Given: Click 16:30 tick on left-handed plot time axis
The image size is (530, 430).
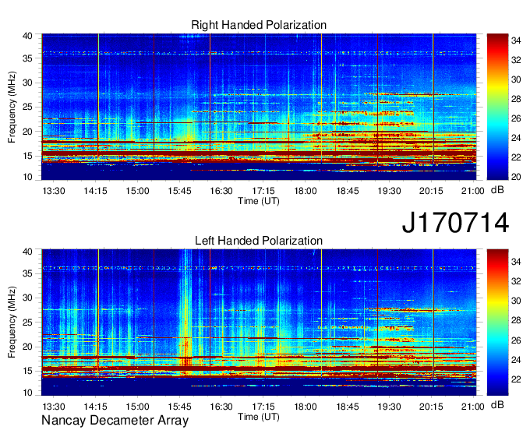Looking at the screenshot, I should (221, 407).
